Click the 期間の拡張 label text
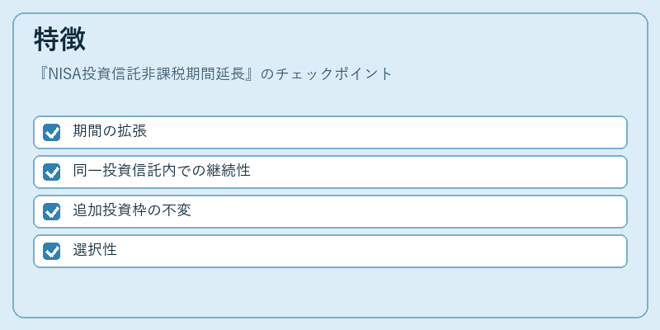Image resolution: width=660 pixels, height=330 pixels. point(110,131)
